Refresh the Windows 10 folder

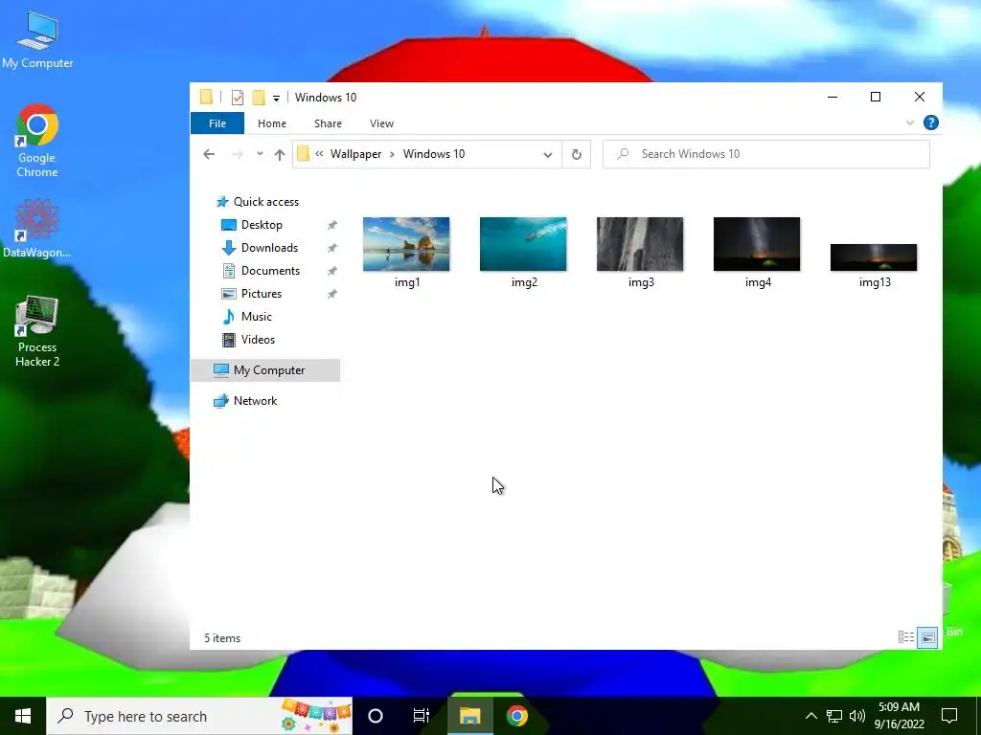click(x=576, y=154)
